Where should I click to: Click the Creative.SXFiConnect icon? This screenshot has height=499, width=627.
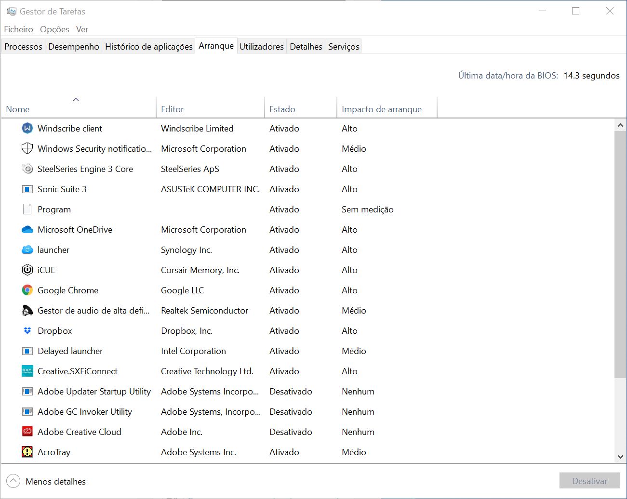point(27,371)
